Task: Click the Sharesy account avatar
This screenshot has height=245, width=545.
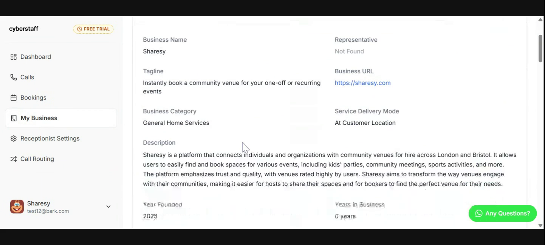Action: tap(17, 207)
